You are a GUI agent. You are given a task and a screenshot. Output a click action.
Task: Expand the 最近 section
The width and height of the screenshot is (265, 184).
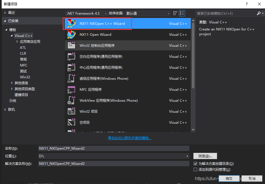coord(5,13)
